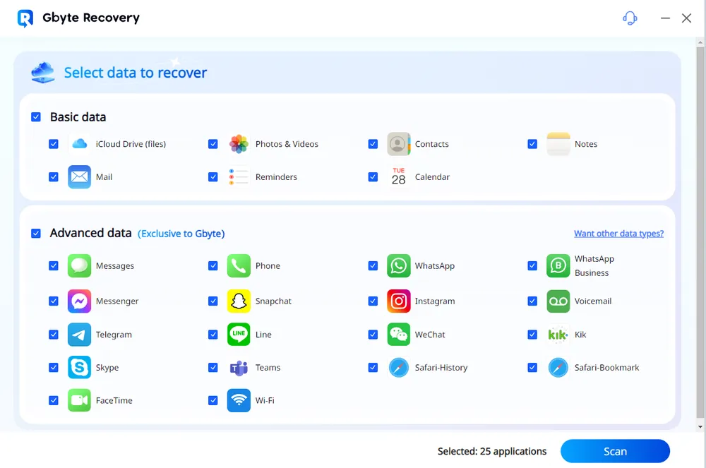Uncheck the Phone checkbox
Image resolution: width=706 pixels, height=468 pixels.
[x=213, y=265]
